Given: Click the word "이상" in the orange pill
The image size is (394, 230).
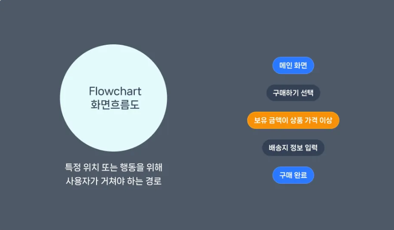Looking at the screenshot, I should (326, 120).
